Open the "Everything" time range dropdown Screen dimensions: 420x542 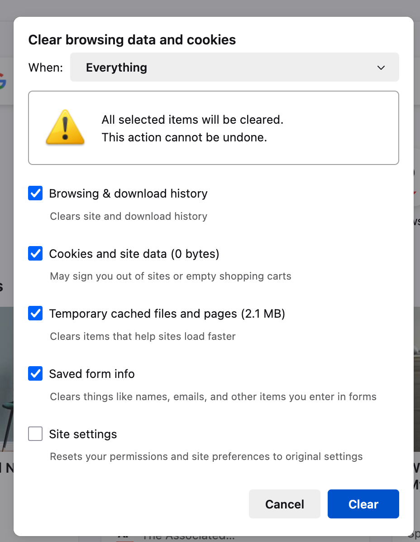pyautogui.click(x=234, y=68)
